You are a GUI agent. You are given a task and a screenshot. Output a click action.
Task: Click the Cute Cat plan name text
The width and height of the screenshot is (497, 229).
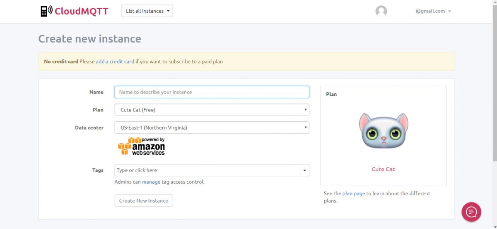click(384, 169)
